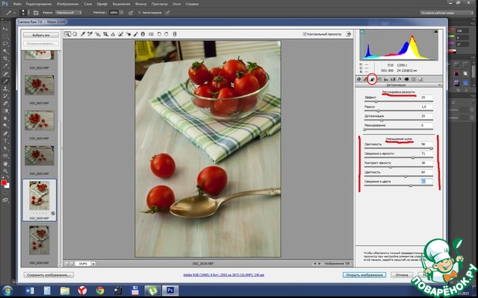Click the Открыть изображение button

click(364, 275)
